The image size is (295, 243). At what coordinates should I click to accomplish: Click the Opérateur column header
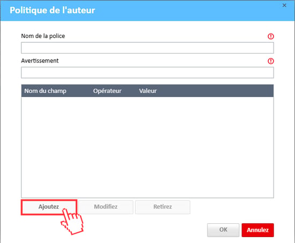point(107,91)
